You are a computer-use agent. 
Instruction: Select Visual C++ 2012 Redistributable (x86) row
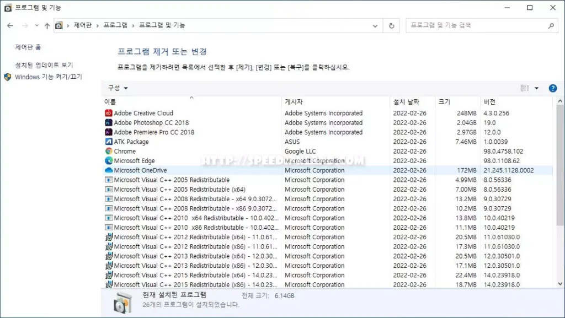(x=328, y=246)
